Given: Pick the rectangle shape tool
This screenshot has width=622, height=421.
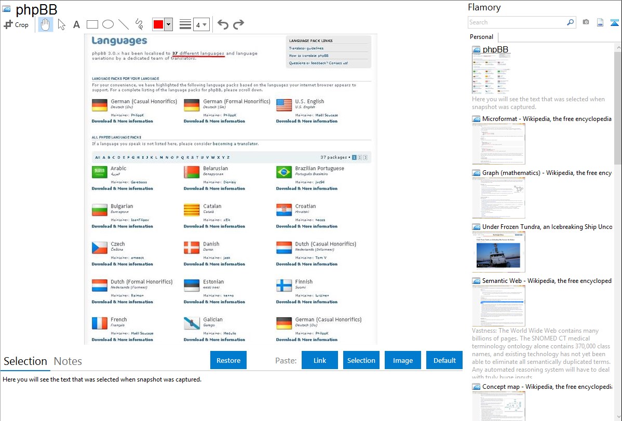Looking at the screenshot, I should pyautogui.click(x=92, y=24).
